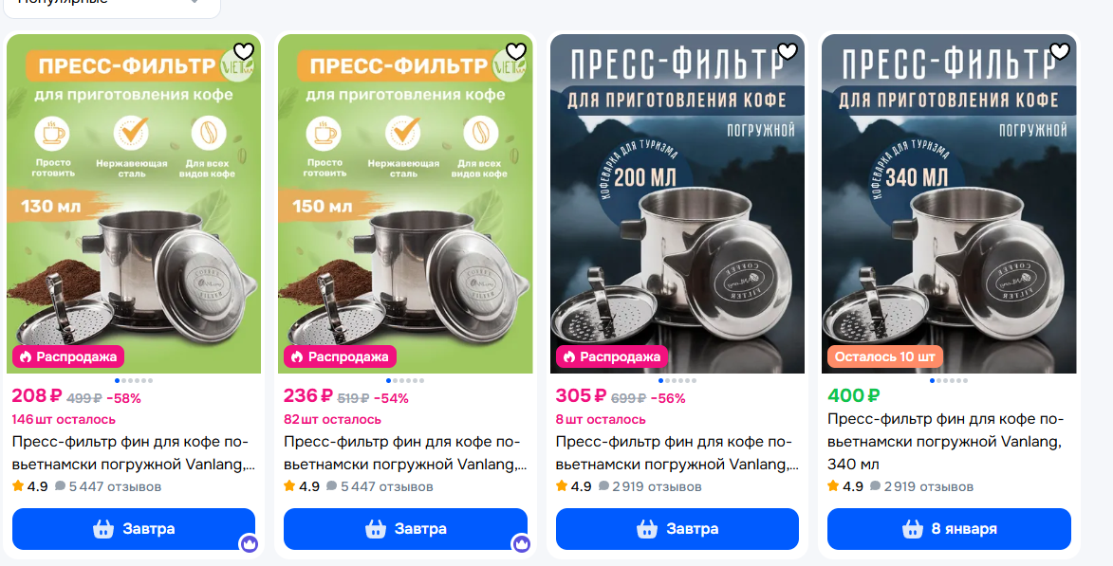Select image carousel dots under 150 ml product
The height and width of the screenshot is (566, 1113).
pos(405,381)
